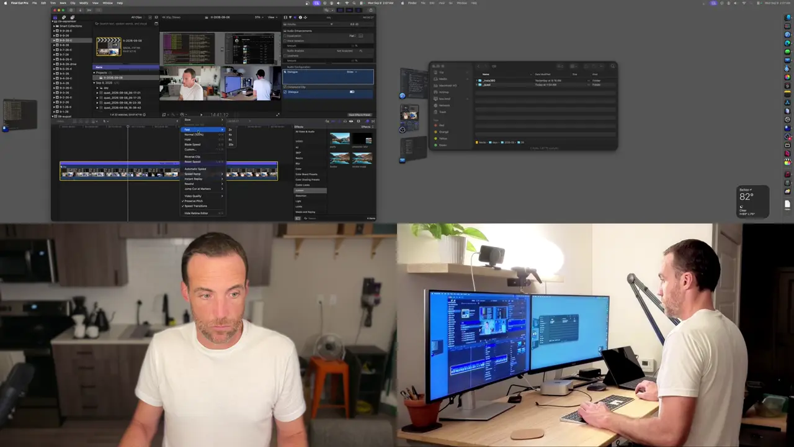Viewport: 794px width, 447px height.
Task: Select the Color Board Presets effects category
Action: (306, 174)
